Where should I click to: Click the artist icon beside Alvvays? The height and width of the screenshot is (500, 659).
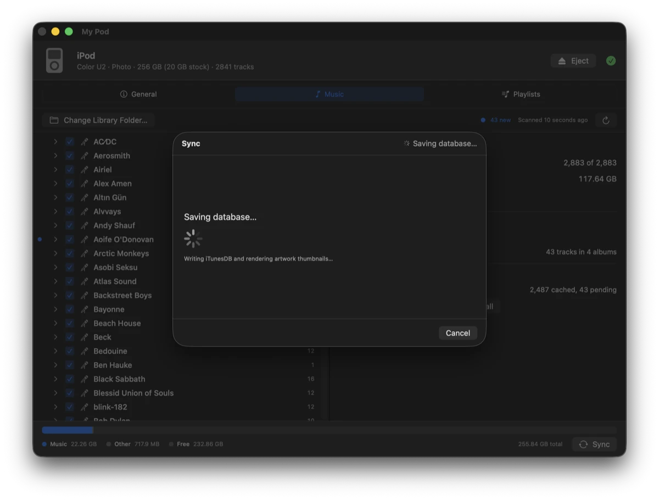pyautogui.click(x=85, y=212)
